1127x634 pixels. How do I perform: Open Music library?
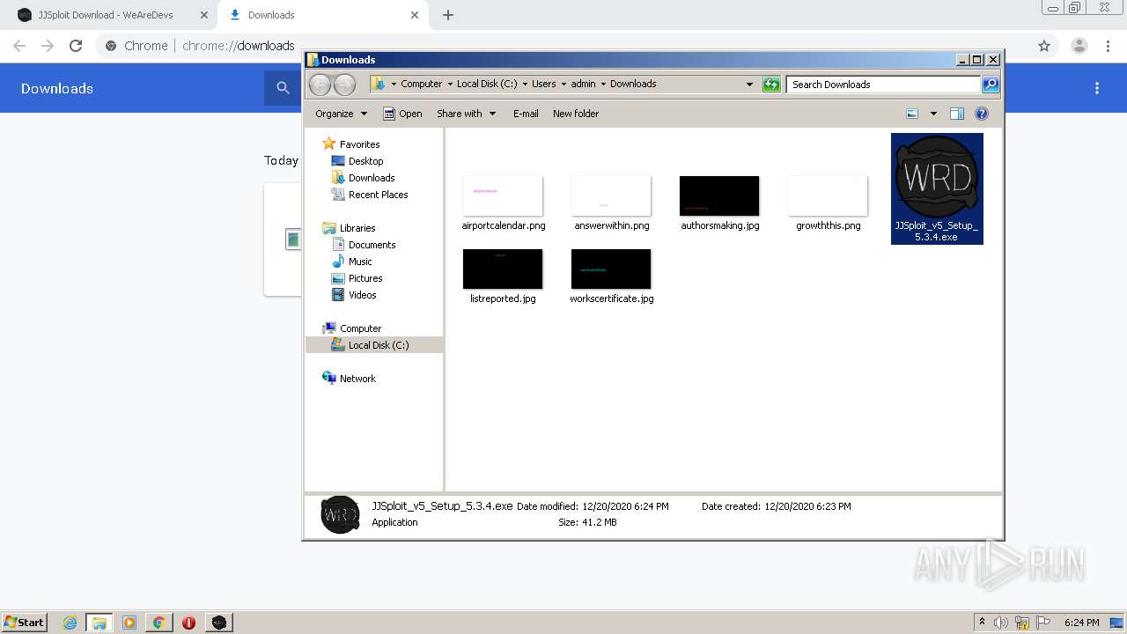360,262
